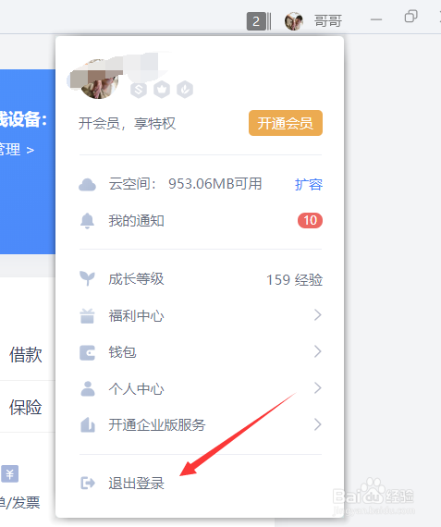Click the 开会员，享特权 text
This screenshot has width=441, height=527.
pyautogui.click(x=127, y=123)
